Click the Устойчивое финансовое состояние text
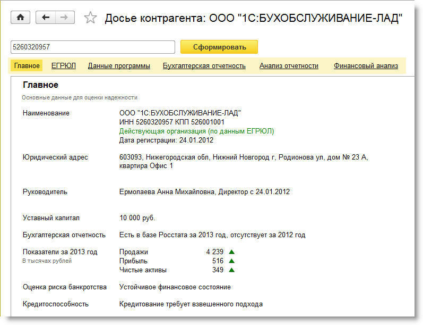Image resolution: width=423 pixels, height=325 pixels. click(x=175, y=287)
